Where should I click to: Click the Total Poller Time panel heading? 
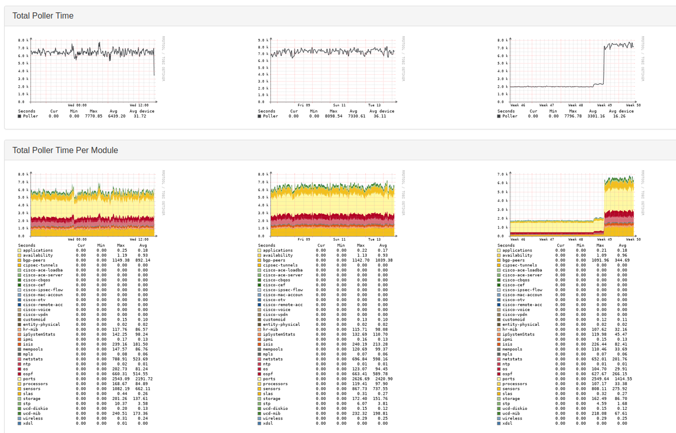43,16
